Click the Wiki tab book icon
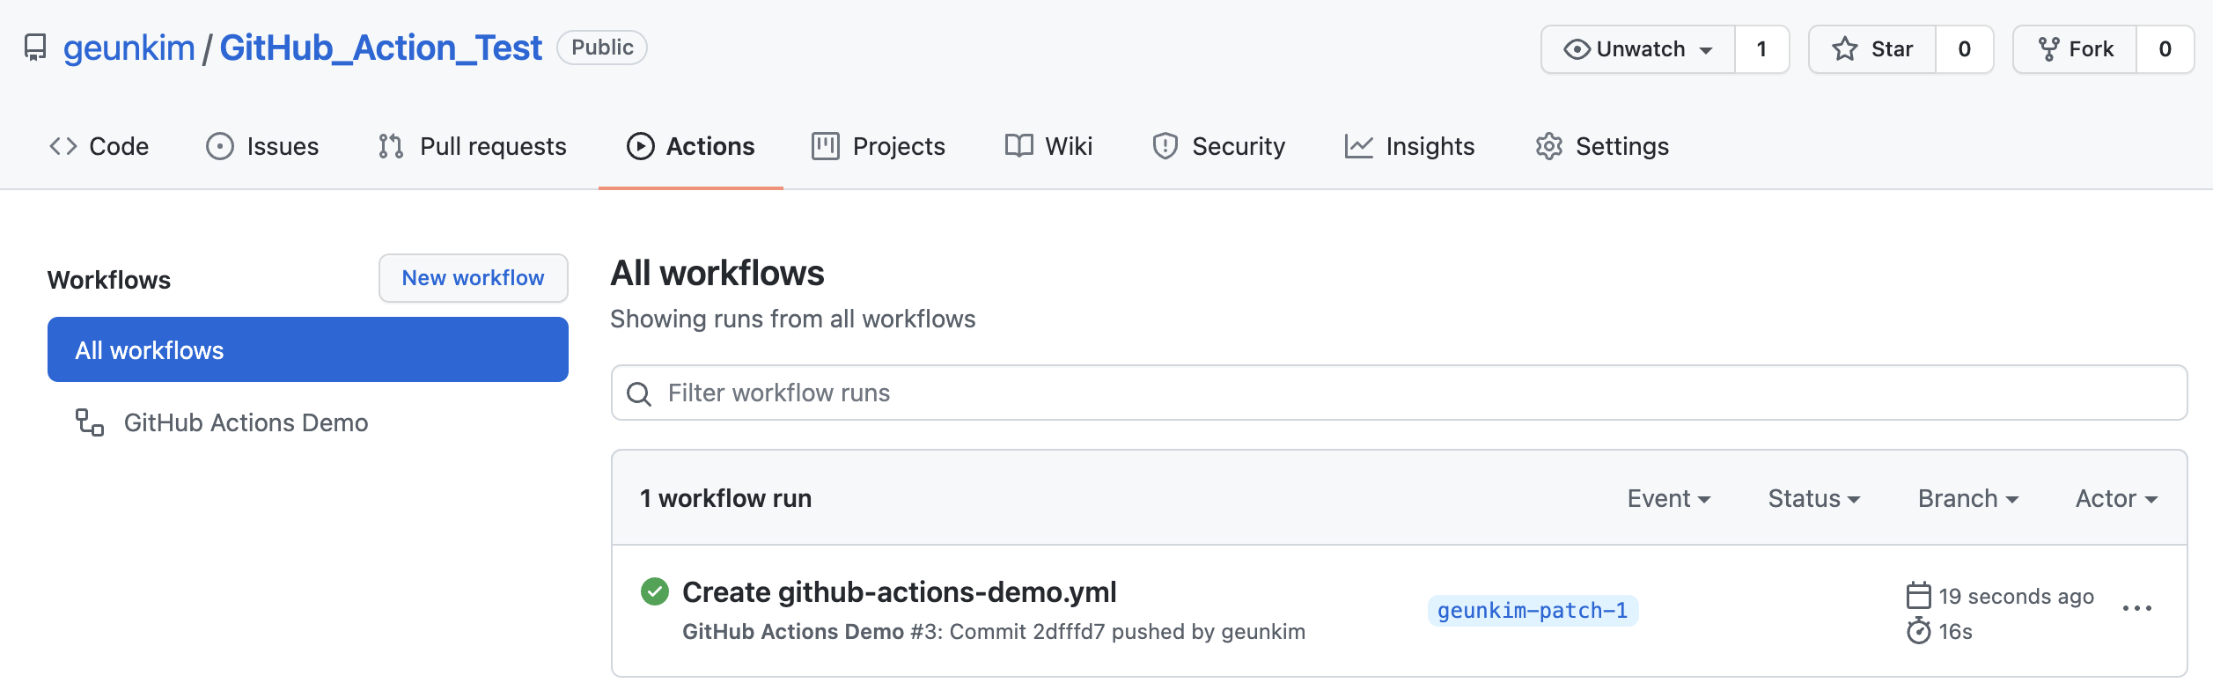Image resolution: width=2213 pixels, height=690 pixels. (x=1019, y=146)
